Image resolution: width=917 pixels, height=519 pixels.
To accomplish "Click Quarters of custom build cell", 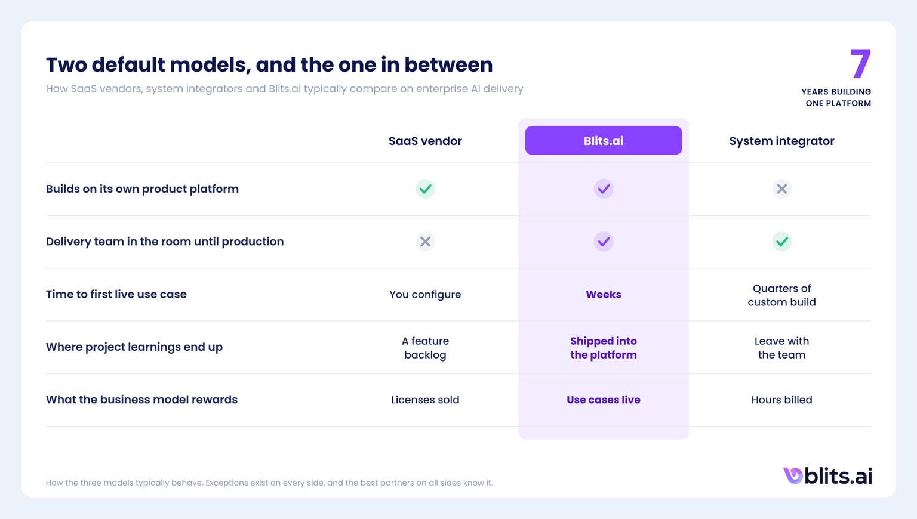I will [x=781, y=295].
